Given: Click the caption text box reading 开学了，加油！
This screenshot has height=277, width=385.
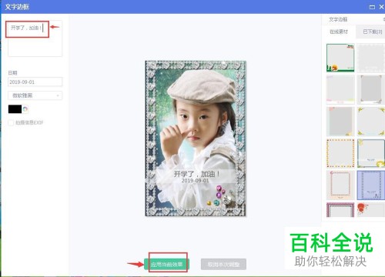Looking at the screenshot, I should click(35, 38).
